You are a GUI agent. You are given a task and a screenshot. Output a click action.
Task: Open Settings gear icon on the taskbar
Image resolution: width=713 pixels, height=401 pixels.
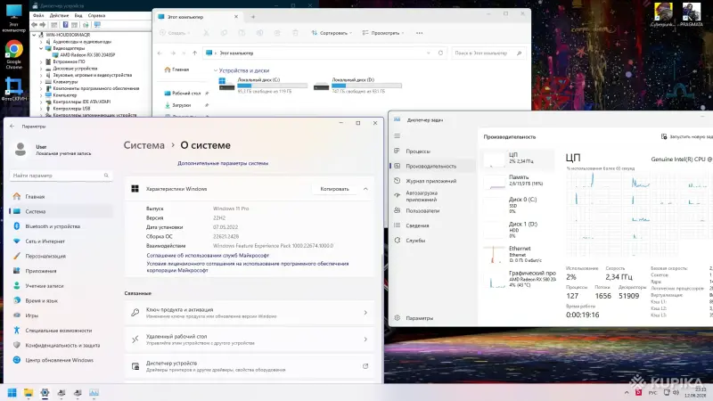point(45,392)
